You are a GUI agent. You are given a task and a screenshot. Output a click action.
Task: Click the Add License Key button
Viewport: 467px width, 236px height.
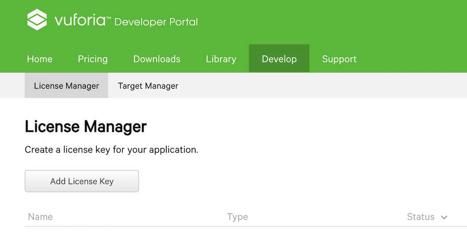tap(82, 181)
